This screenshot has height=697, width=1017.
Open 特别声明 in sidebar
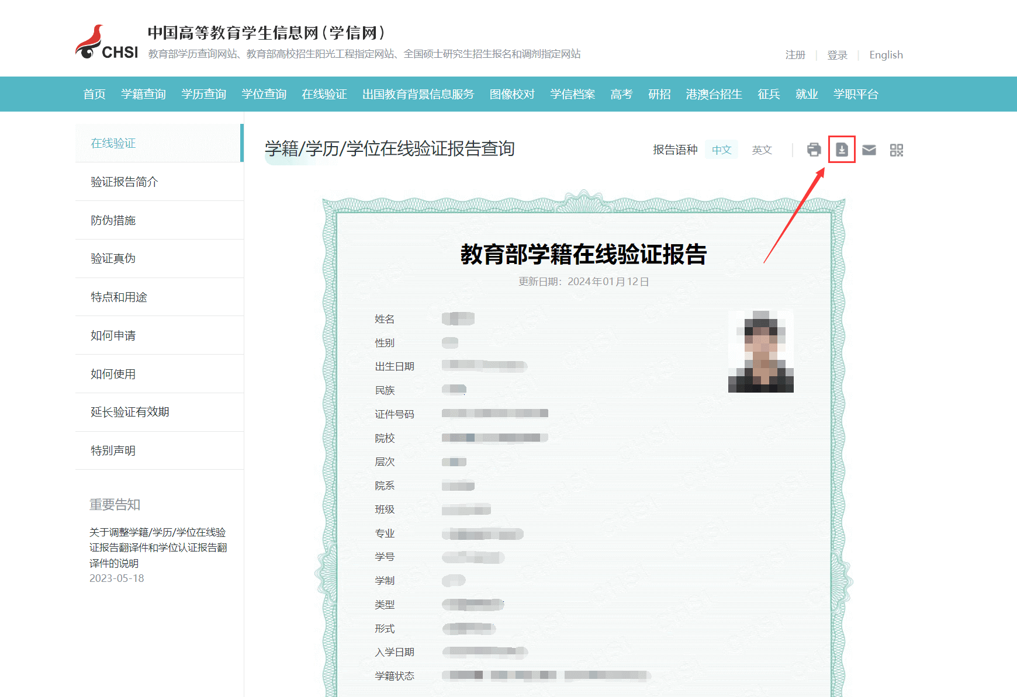pos(159,450)
